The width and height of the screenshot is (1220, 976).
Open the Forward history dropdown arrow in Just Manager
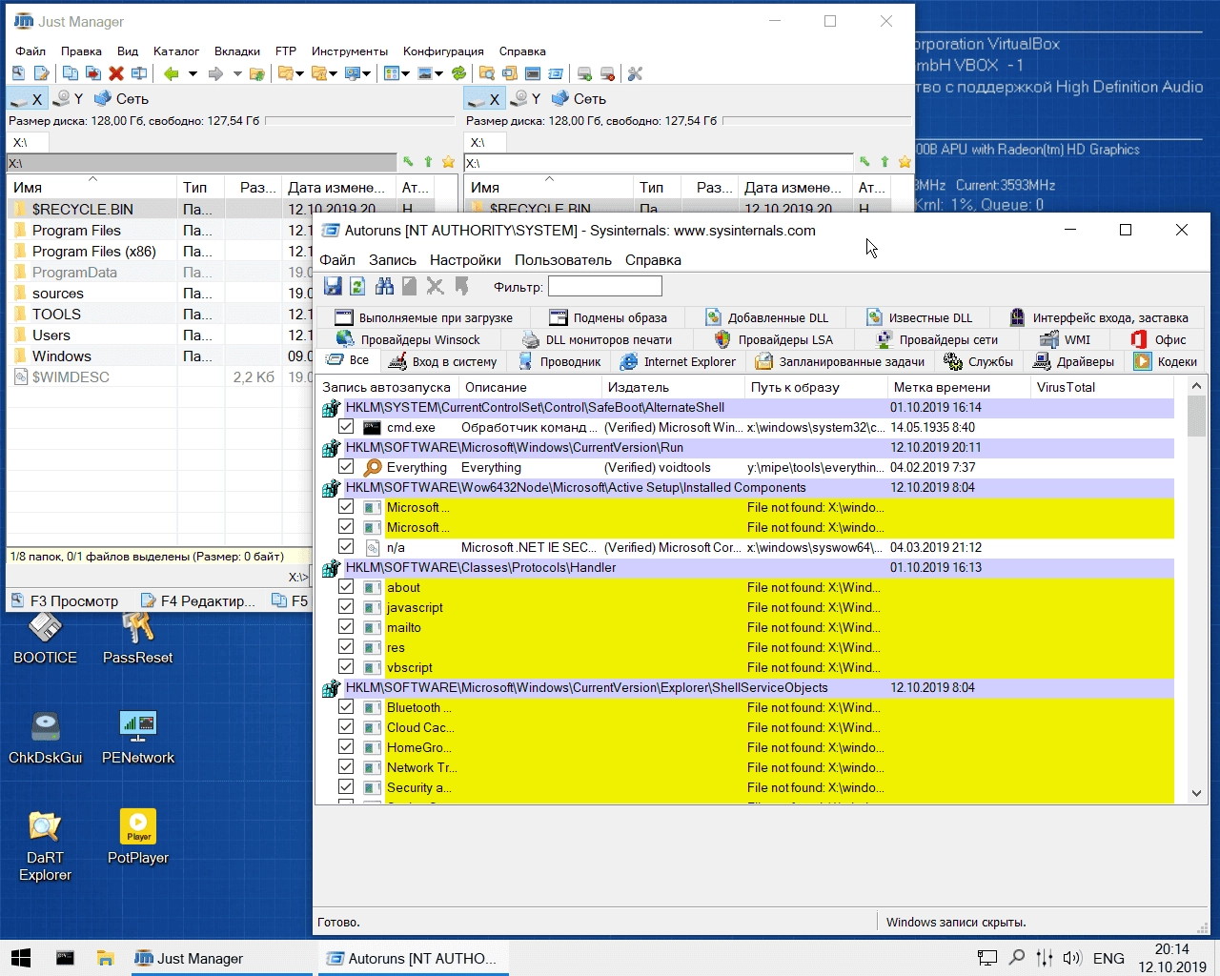(x=237, y=73)
